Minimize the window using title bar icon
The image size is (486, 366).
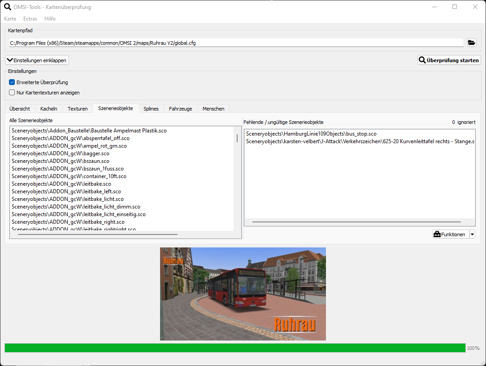pos(434,7)
